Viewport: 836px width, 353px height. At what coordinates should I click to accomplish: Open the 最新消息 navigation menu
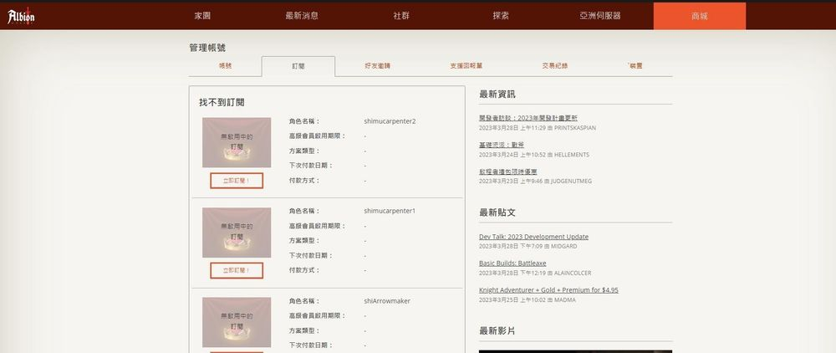click(x=302, y=16)
